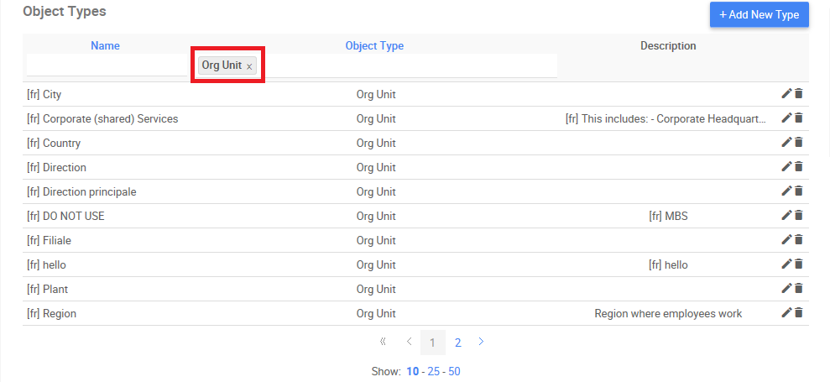Edit the City object type

click(x=786, y=94)
